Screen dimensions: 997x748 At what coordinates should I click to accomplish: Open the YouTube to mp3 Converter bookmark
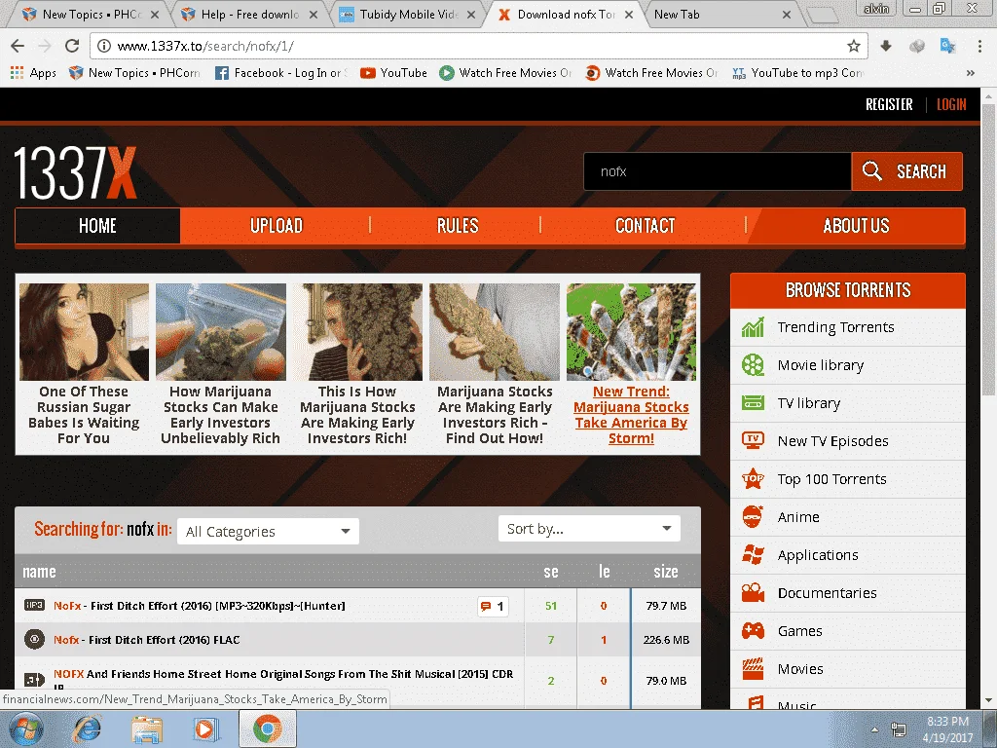[x=798, y=72]
